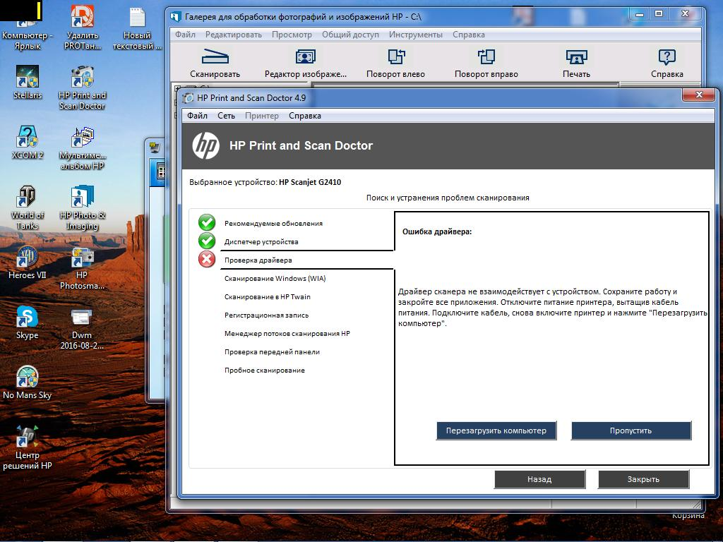Click the Перезагрузить компьютер button

496,430
